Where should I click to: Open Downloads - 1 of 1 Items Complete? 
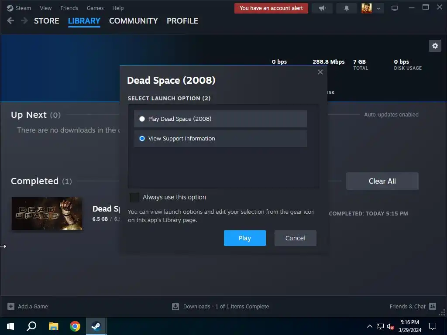[226, 307]
